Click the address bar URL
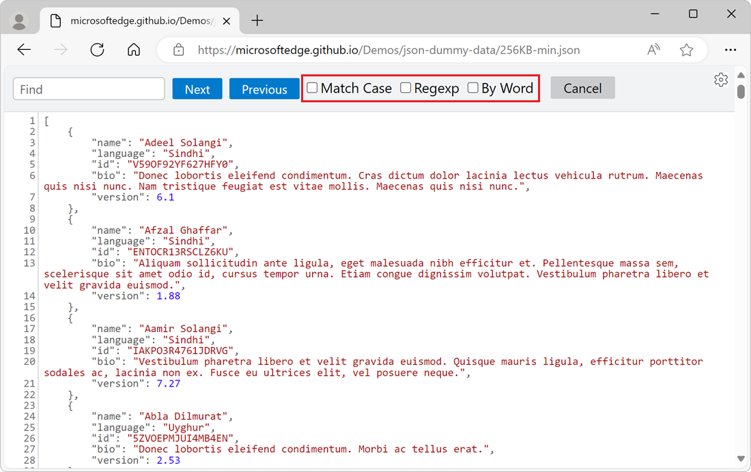 click(388, 50)
